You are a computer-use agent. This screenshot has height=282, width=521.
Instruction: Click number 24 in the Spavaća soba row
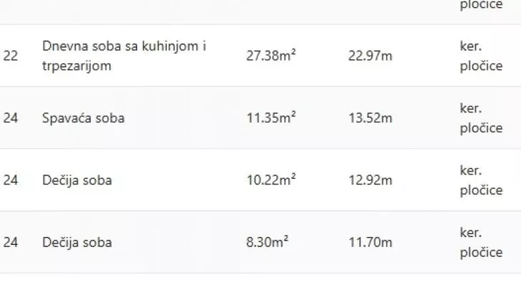coord(10,118)
